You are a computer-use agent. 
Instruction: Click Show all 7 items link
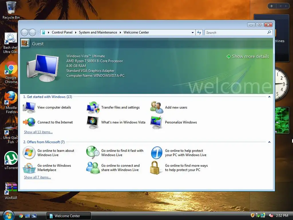(x=37, y=177)
